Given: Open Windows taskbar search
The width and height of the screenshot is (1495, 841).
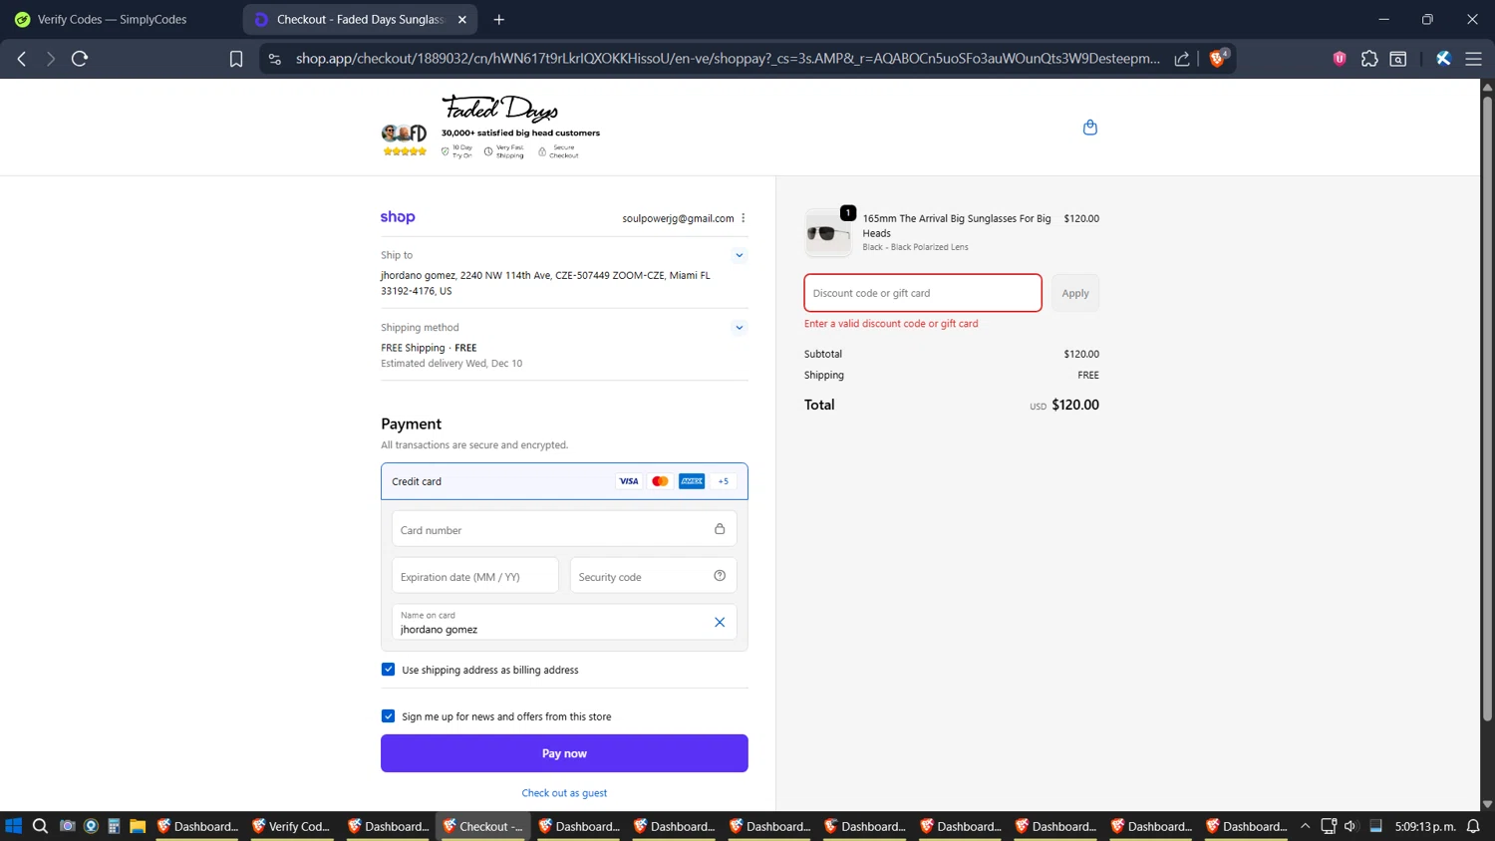Looking at the screenshot, I should pos(40,826).
